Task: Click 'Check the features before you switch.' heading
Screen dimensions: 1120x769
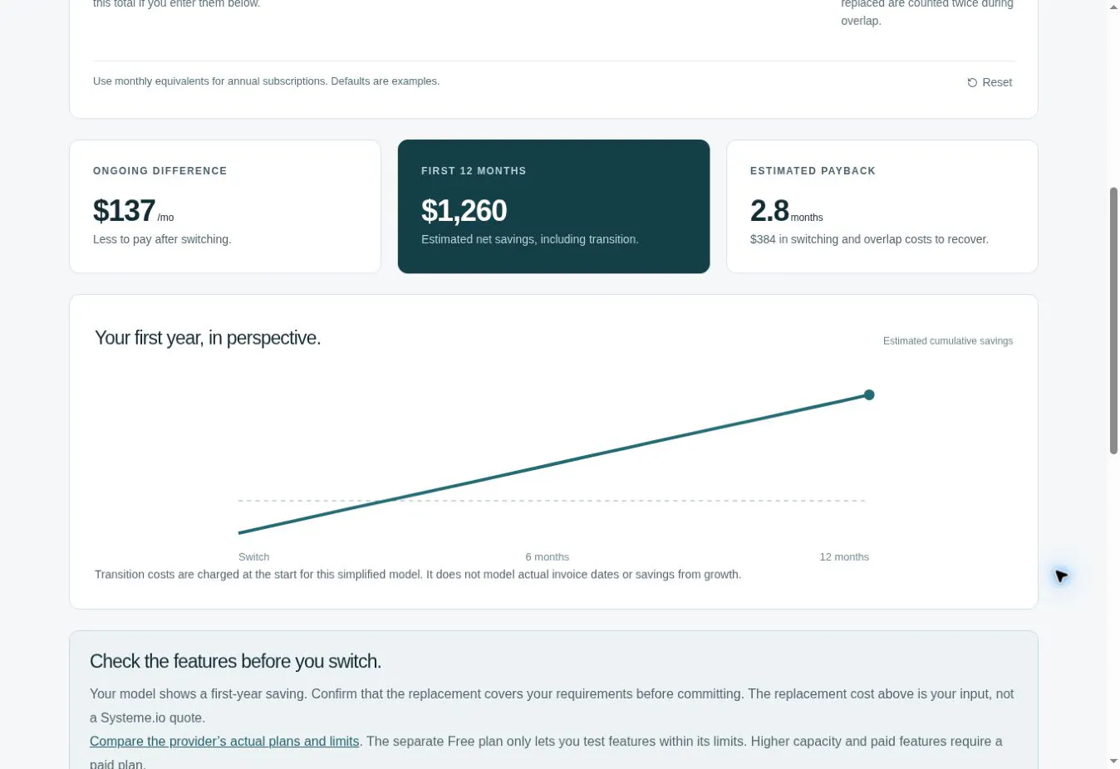Action: (235, 661)
